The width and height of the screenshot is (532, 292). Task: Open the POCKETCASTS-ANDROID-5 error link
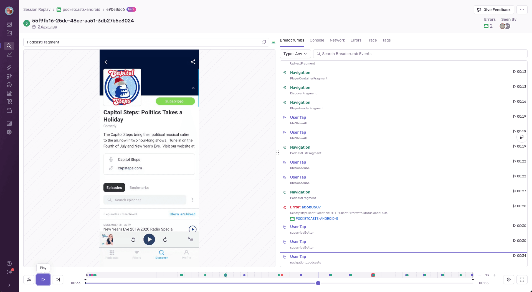coord(317,218)
